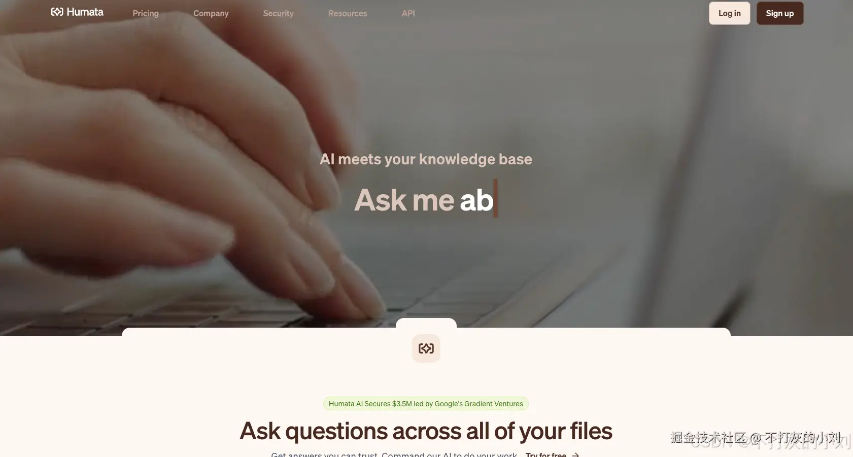The width and height of the screenshot is (853, 457).
Task: Open the $3.5M Gradient Ventures funding announcement
Action: tap(426, 404)
